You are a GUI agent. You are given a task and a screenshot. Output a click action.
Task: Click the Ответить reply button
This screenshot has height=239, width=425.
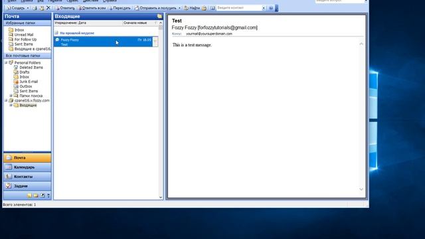(65, 8)
